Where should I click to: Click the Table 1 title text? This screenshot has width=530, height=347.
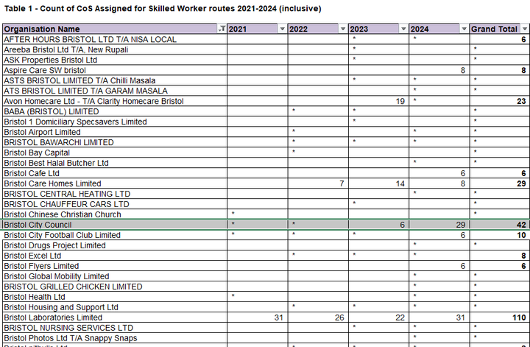163,9
